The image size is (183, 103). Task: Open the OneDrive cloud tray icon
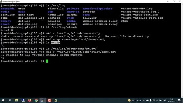tap(148, 100)
